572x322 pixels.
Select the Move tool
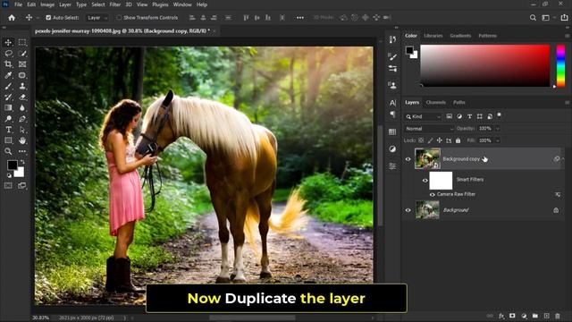[8, 42]
